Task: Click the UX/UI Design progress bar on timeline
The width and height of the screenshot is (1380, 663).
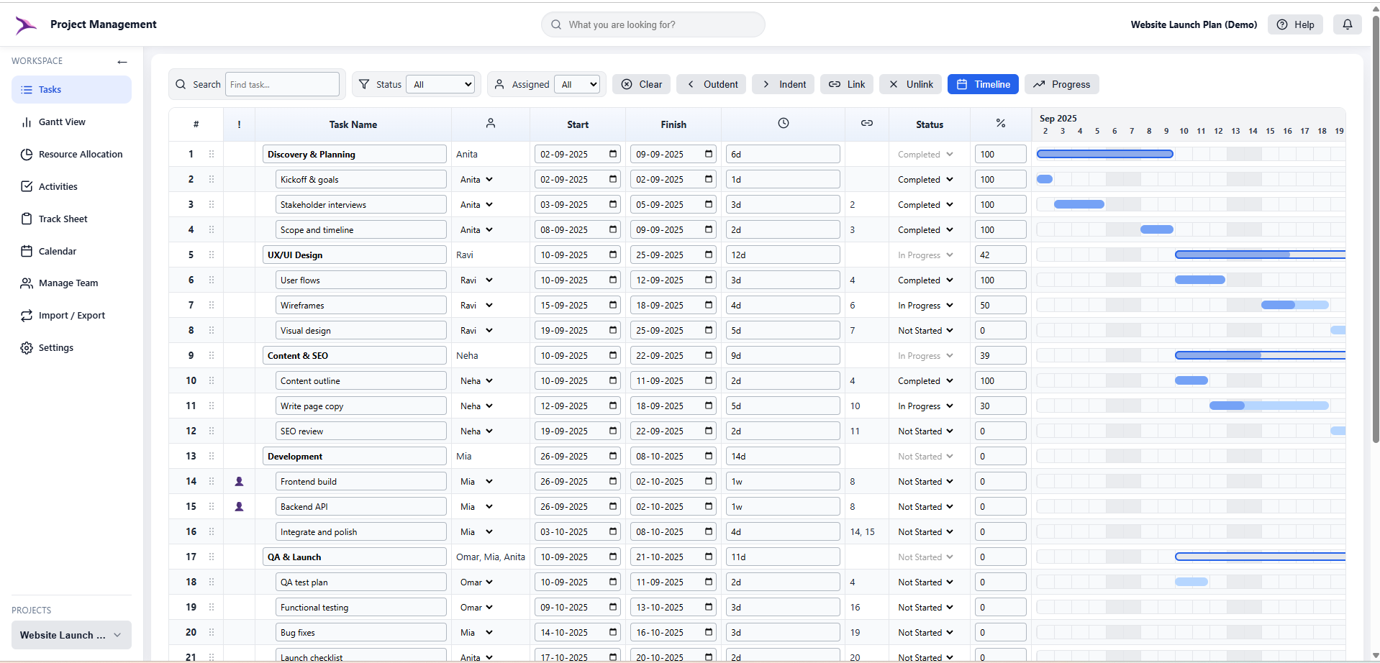Action: (x=1259, y=254)
